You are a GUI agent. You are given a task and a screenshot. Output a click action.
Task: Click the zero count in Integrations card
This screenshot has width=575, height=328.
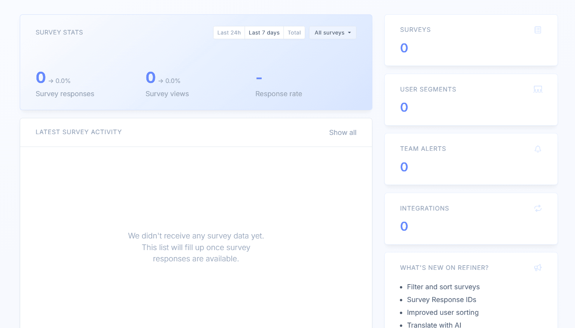pos(404,226)
